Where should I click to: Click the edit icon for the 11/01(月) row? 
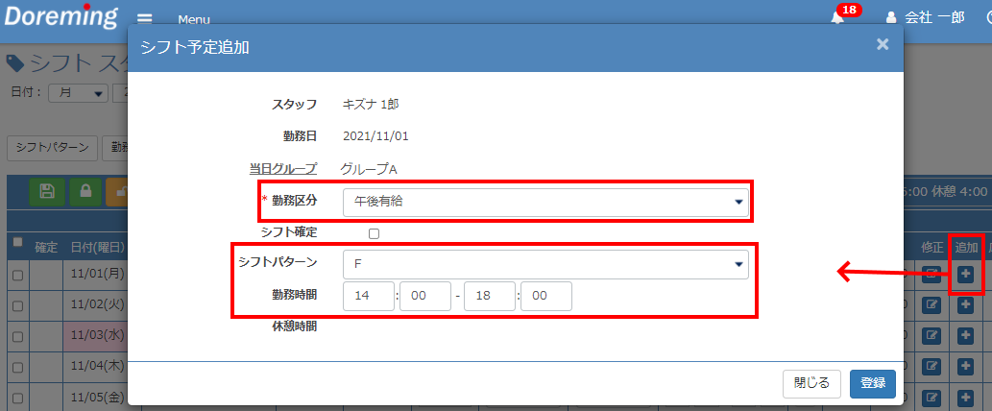tap(932, 275)
